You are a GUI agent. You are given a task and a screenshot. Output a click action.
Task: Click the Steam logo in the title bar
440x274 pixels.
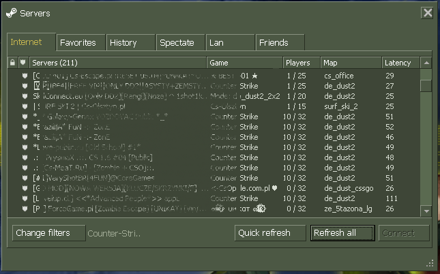(x=11, y=13)
